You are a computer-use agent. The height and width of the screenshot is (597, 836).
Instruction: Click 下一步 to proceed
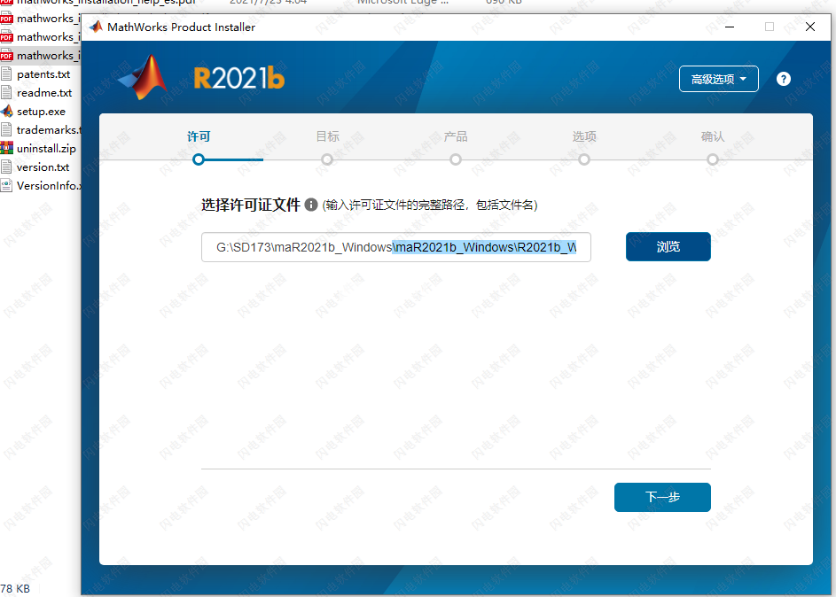pyautogui.click(x=662, y=498)
